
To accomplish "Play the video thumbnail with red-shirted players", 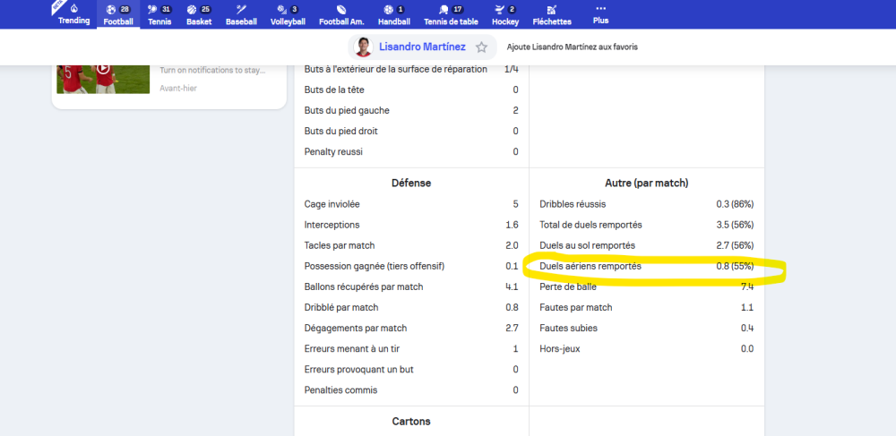I will click(103, 69).
